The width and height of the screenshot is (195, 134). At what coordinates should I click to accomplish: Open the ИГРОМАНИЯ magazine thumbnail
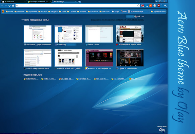[x=130, y=34]
